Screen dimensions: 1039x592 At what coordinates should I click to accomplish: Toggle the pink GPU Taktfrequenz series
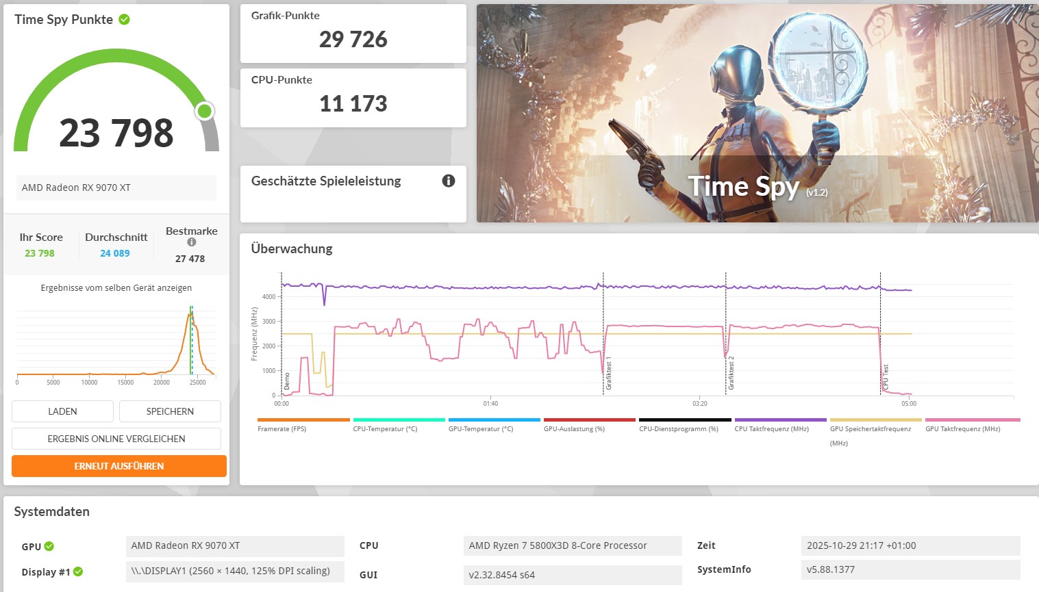tap(972, 418)
